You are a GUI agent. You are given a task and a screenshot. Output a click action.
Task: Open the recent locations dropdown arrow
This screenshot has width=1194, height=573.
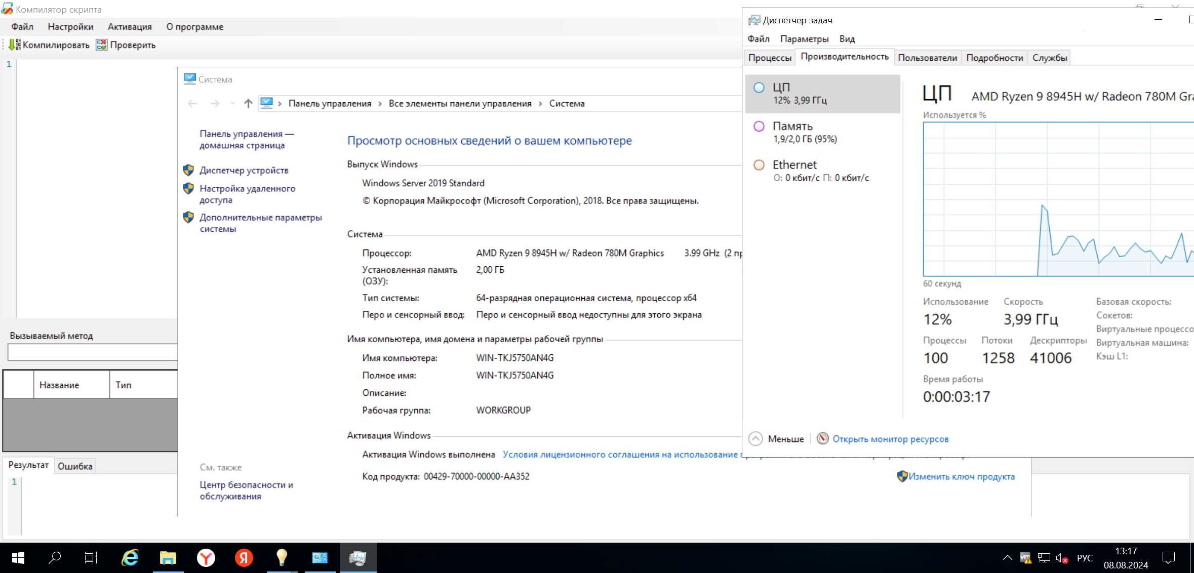coord(232,104)
